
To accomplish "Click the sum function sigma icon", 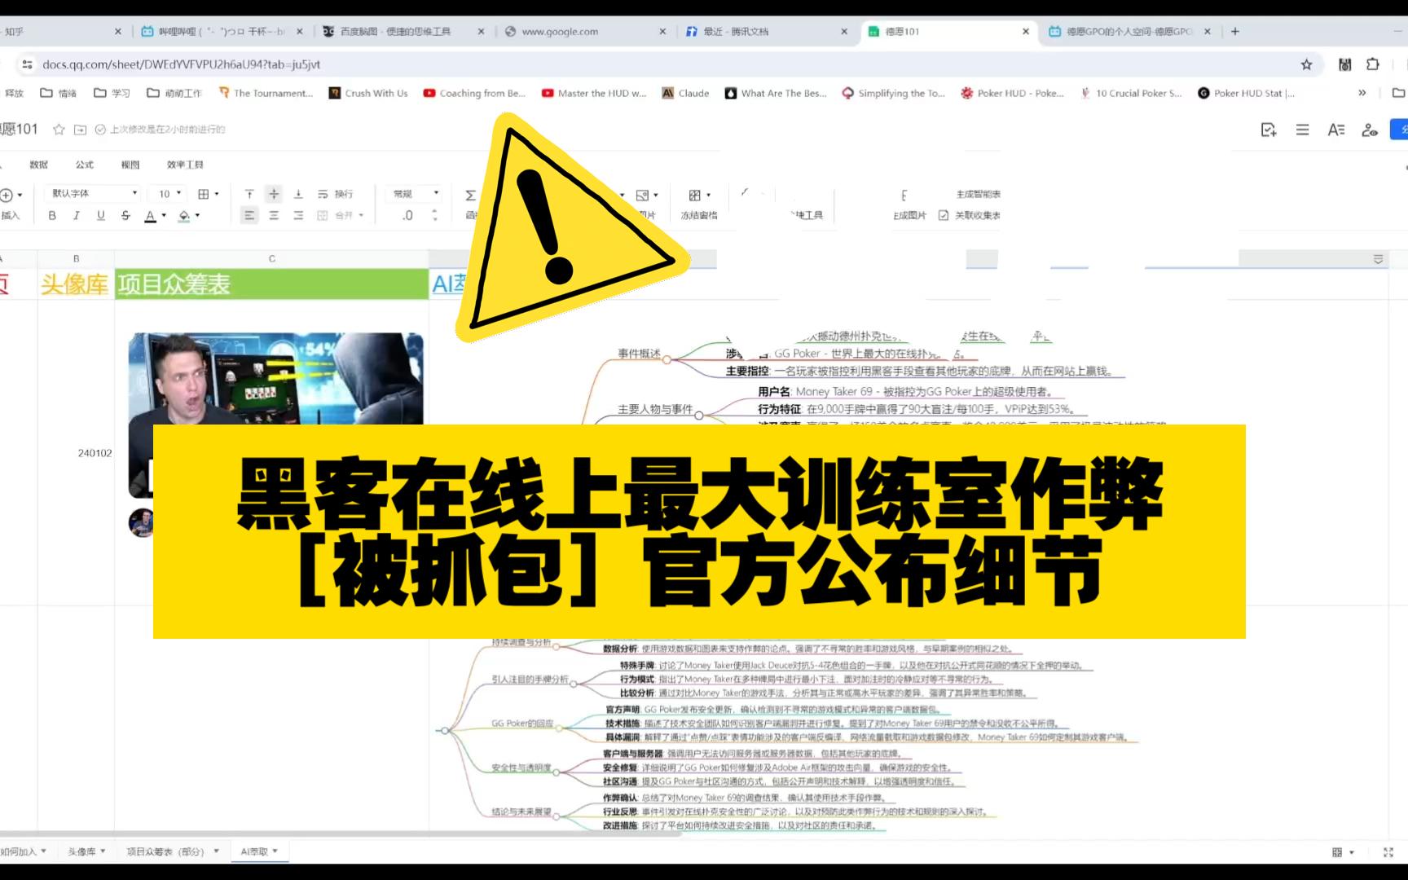I will pos(470,195).
